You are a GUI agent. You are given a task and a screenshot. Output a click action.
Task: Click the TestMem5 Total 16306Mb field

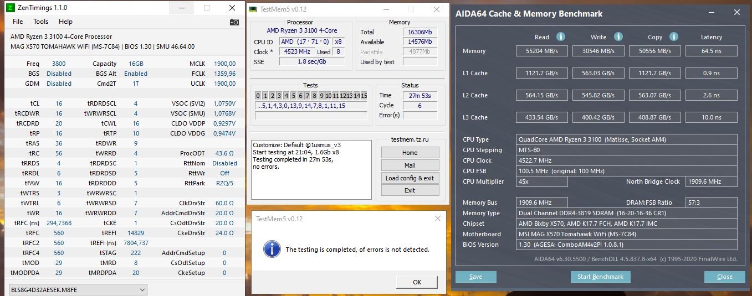pyautogui.click(x=420, y=32)
